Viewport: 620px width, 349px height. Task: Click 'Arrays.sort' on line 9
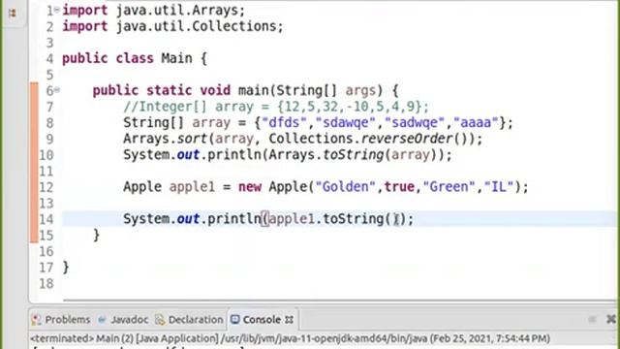(x=165, y=139)
